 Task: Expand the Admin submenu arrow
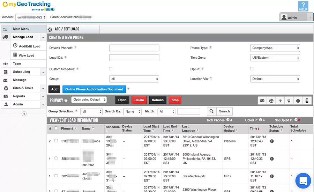coord(43,105)
